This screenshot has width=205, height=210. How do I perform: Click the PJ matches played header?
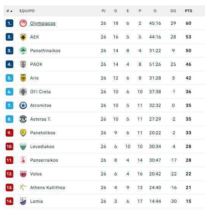103,11
